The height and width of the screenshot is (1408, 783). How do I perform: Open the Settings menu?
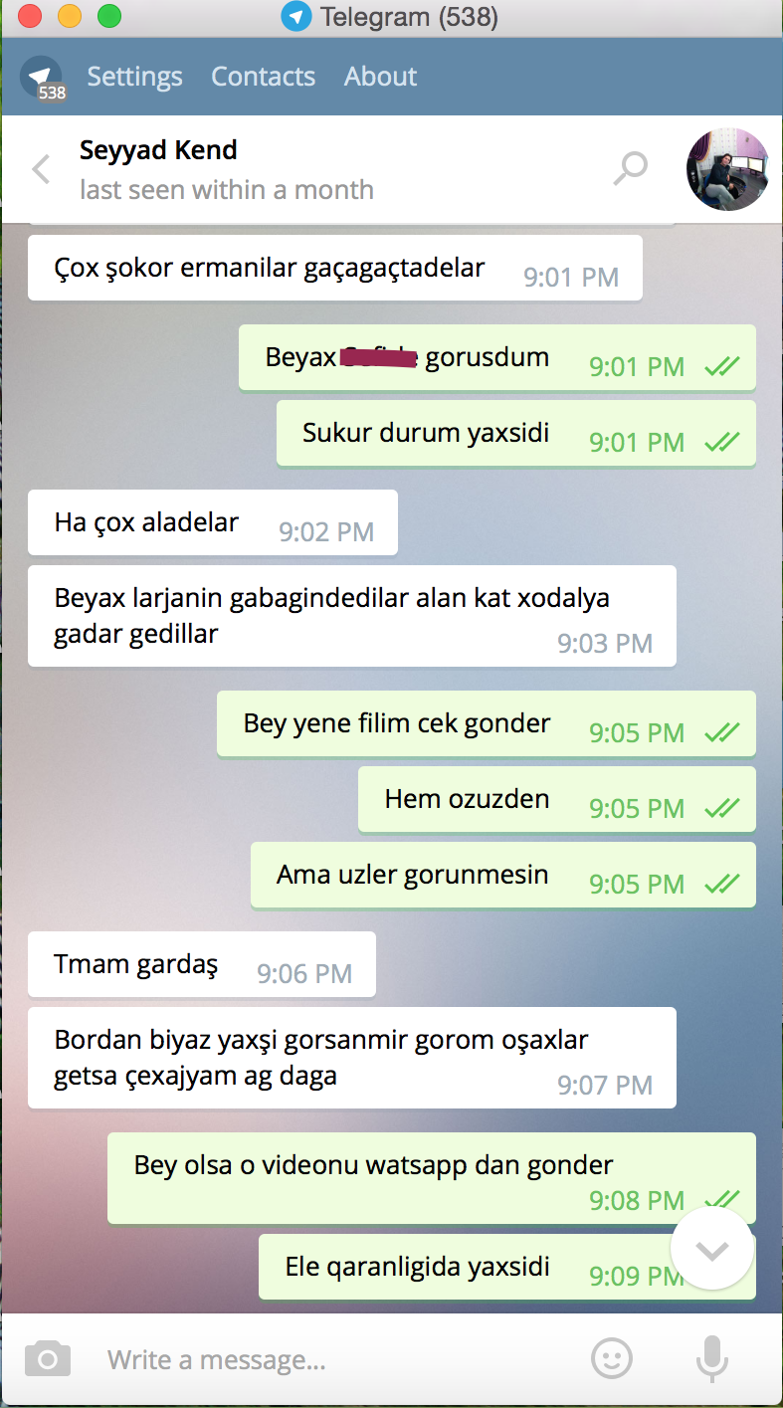click(134, 77)
